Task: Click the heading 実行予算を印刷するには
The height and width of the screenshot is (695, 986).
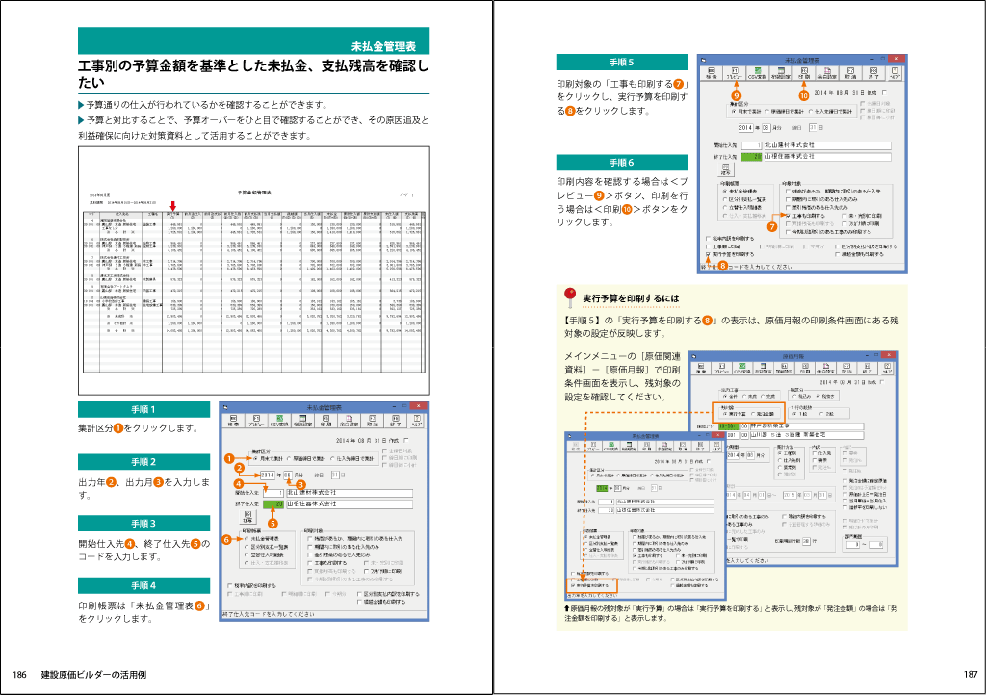Action: (x=631, y=298)
